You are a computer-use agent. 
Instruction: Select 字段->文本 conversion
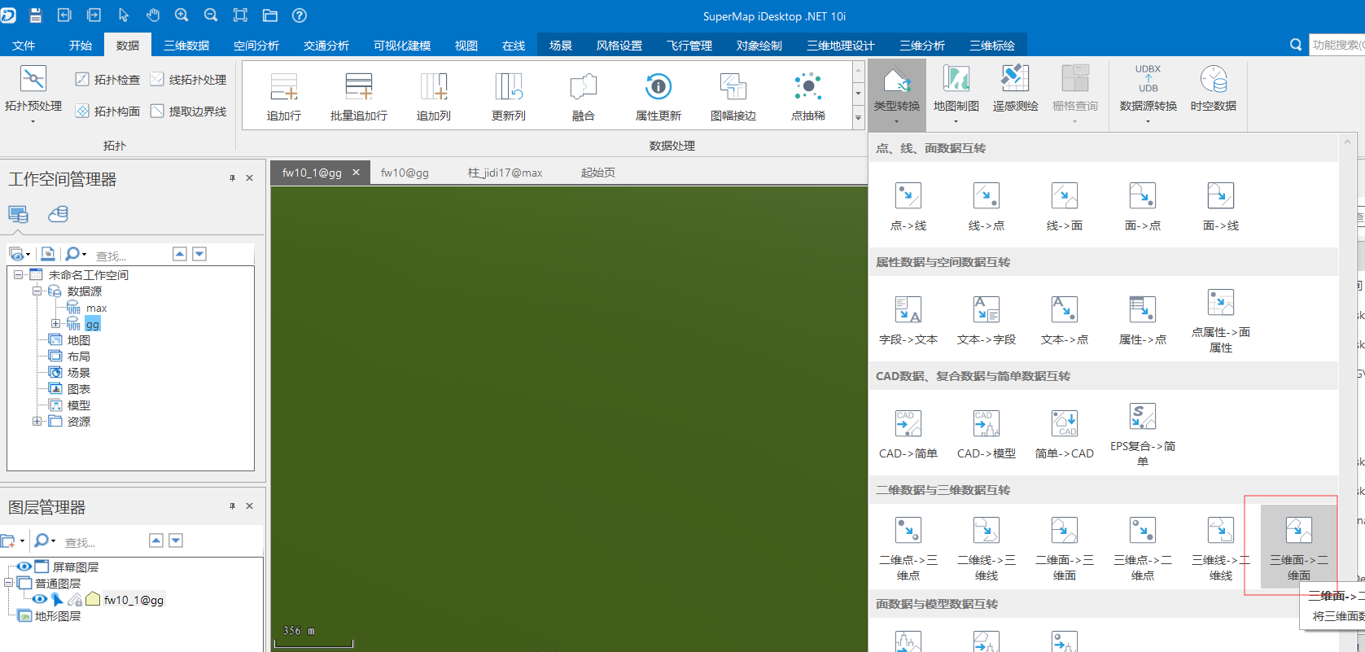pos(908,320)
